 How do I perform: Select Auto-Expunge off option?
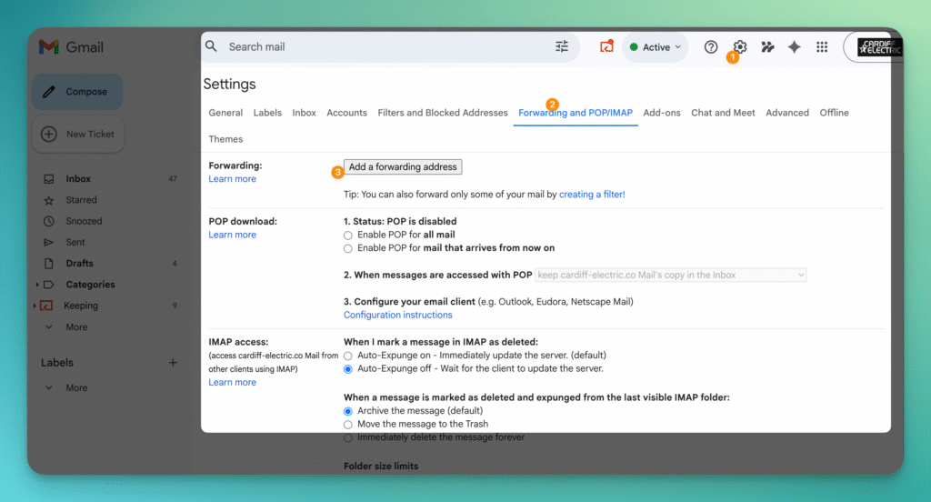click(x=348, y=369)
